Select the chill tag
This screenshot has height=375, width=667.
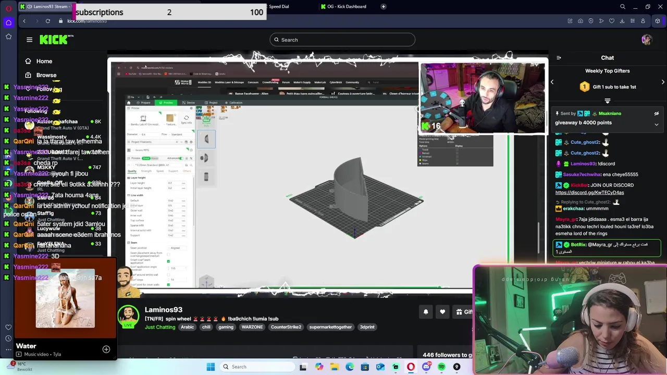pos(206,327)
